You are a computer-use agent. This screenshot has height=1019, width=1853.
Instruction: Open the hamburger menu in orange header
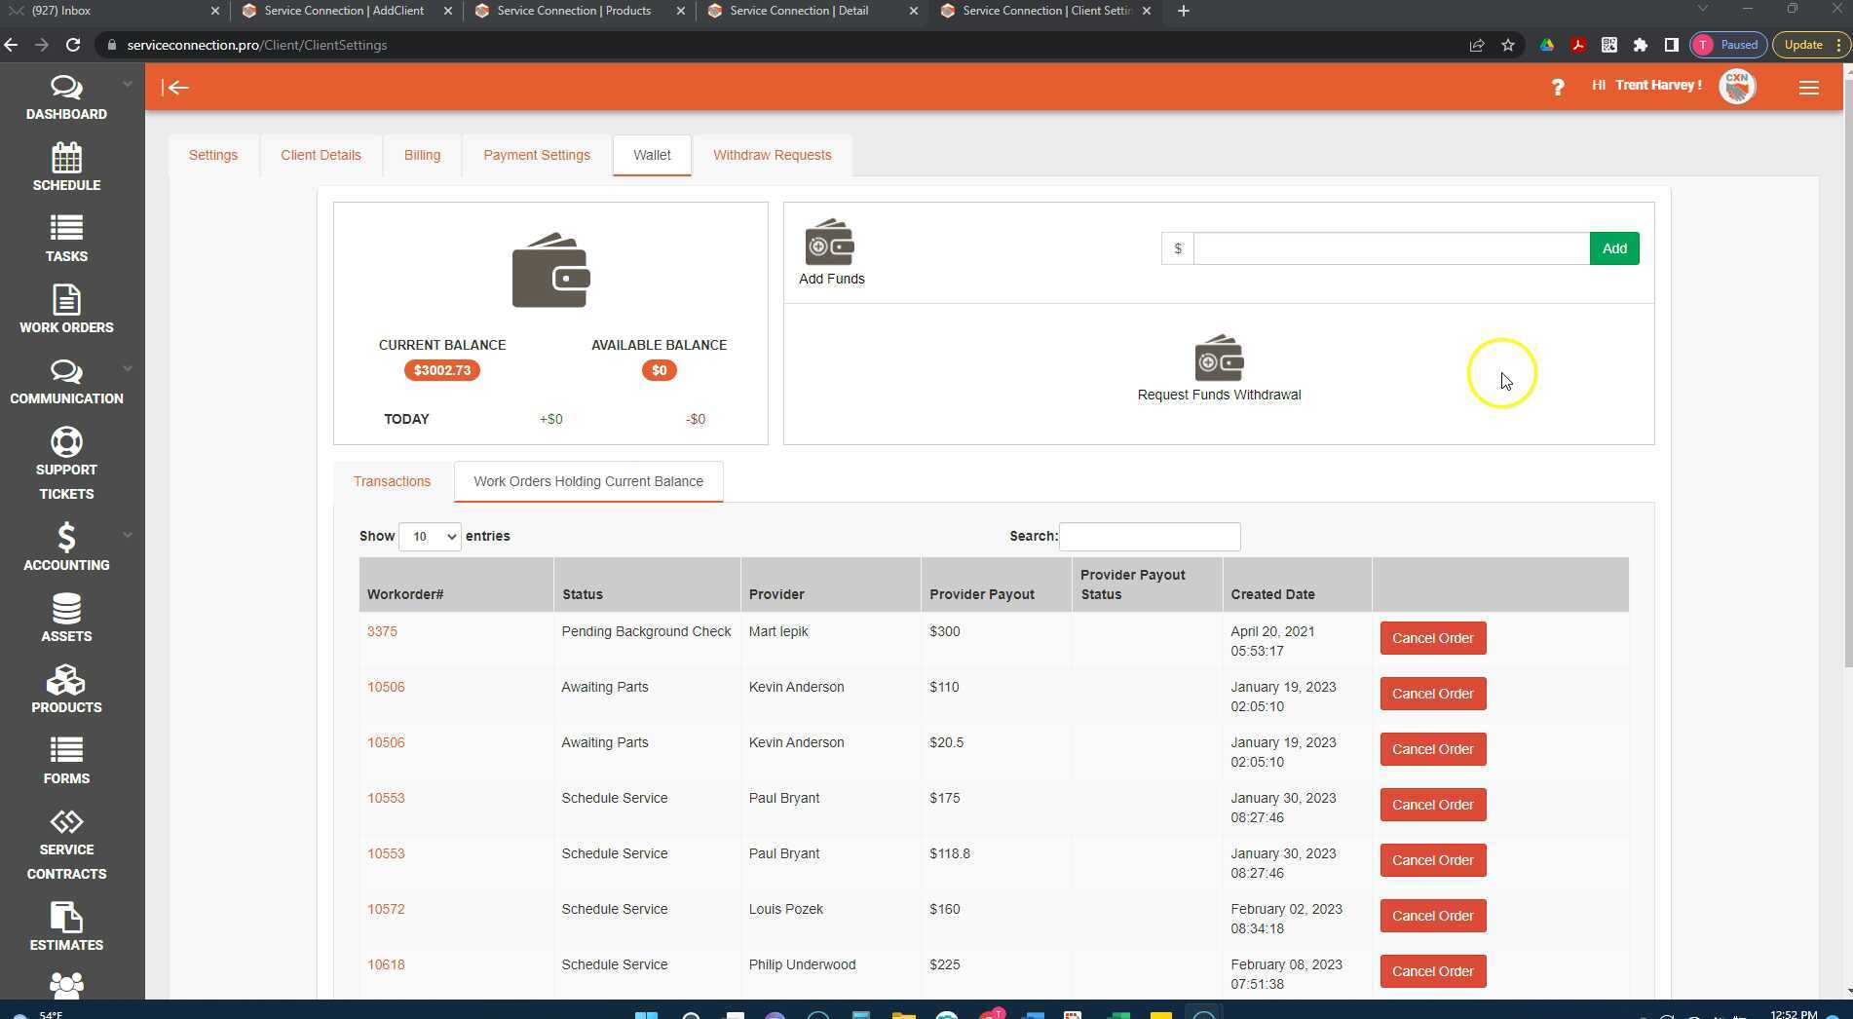(1808, 88)
